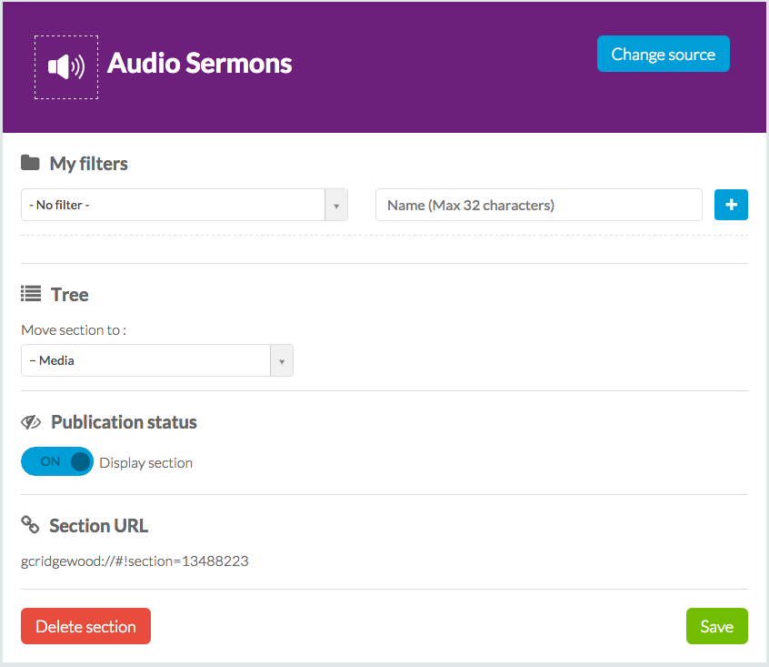Toggle the ON Display section switch

pos(57,462)
